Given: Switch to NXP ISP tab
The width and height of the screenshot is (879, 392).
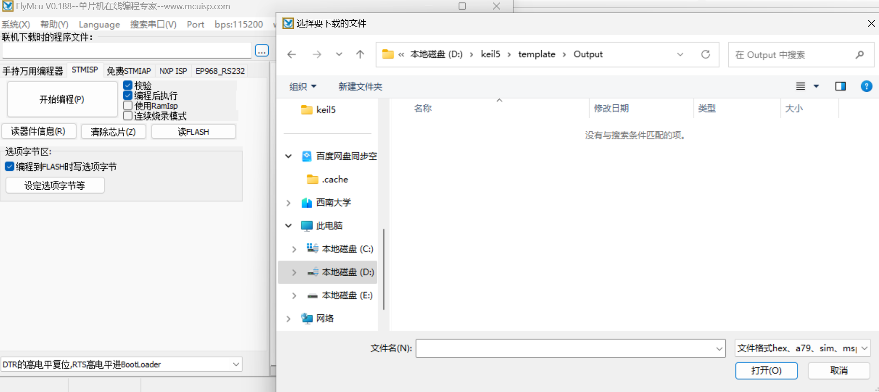Looking at the screenshot, I should click(173, 71).
